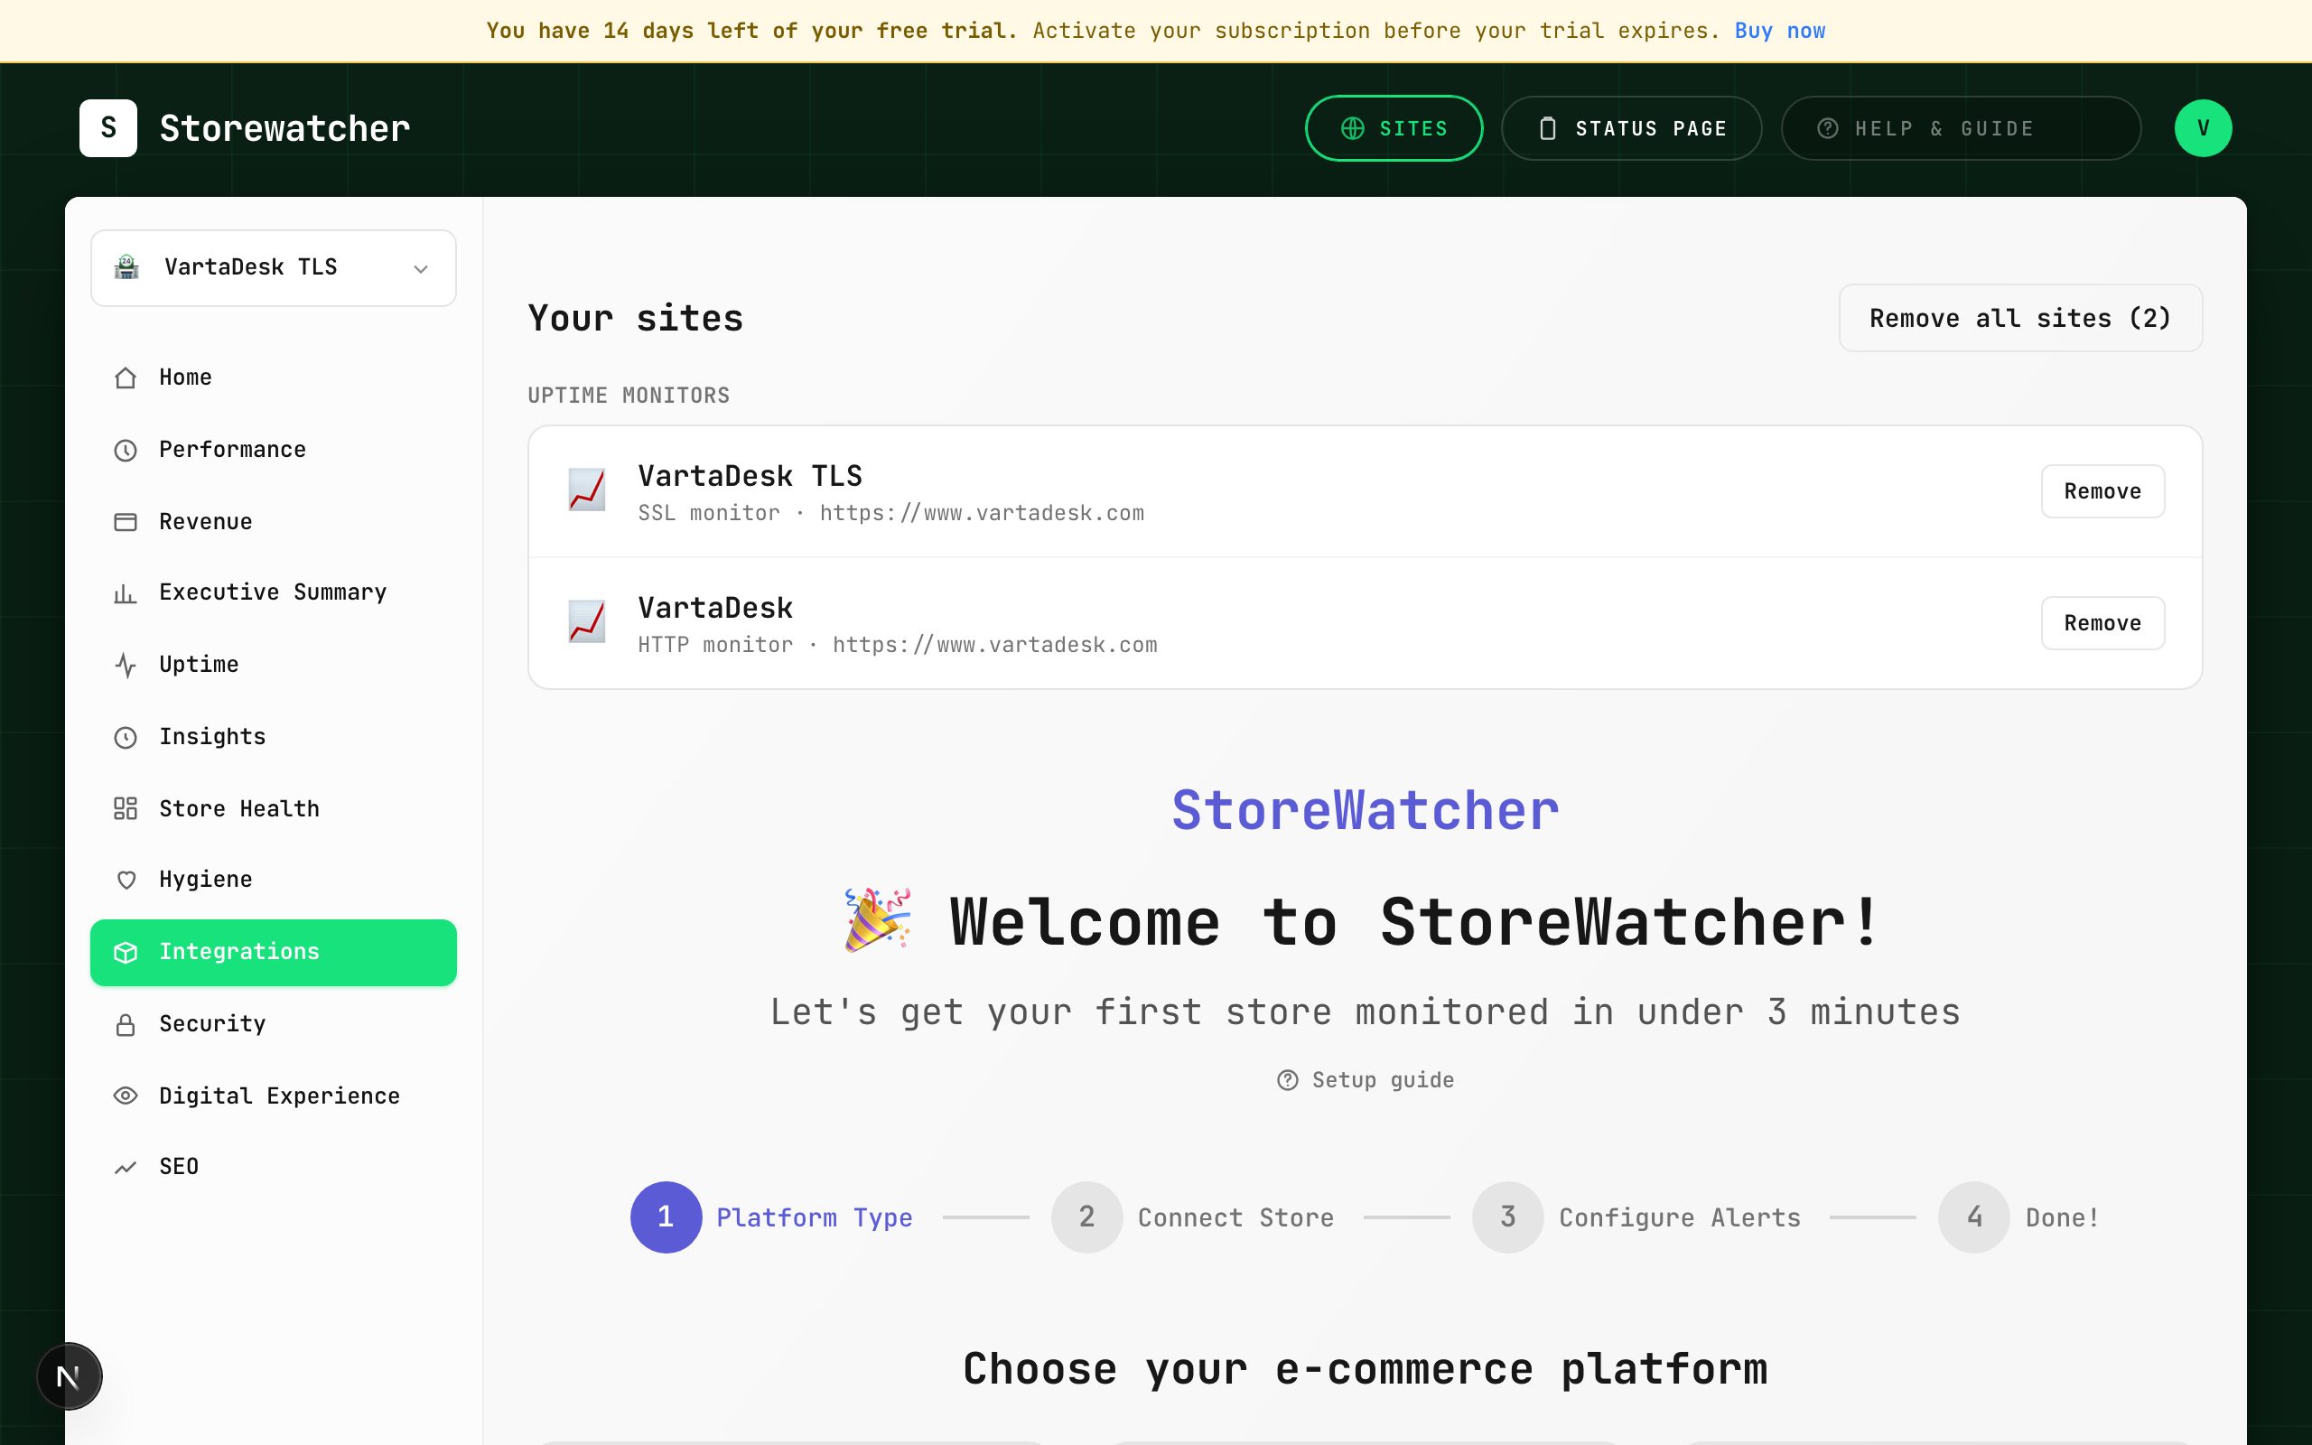Viewport: 2312px width, 1445px height.
Task: Click the VartaDesk TLS monitor name
Action: point(750,476)
